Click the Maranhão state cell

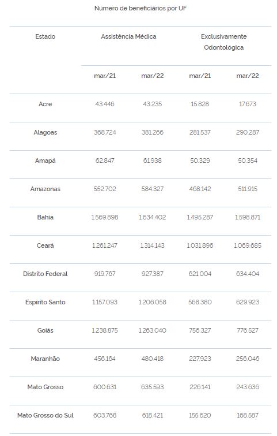coord(45,359)
